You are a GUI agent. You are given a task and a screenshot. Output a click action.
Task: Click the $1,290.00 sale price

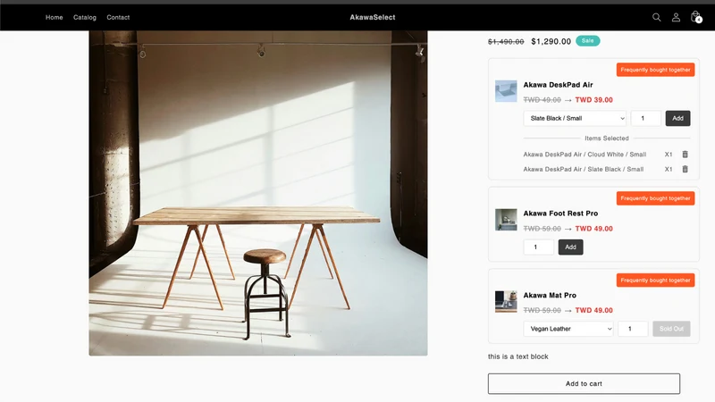(x=551, y=41)
